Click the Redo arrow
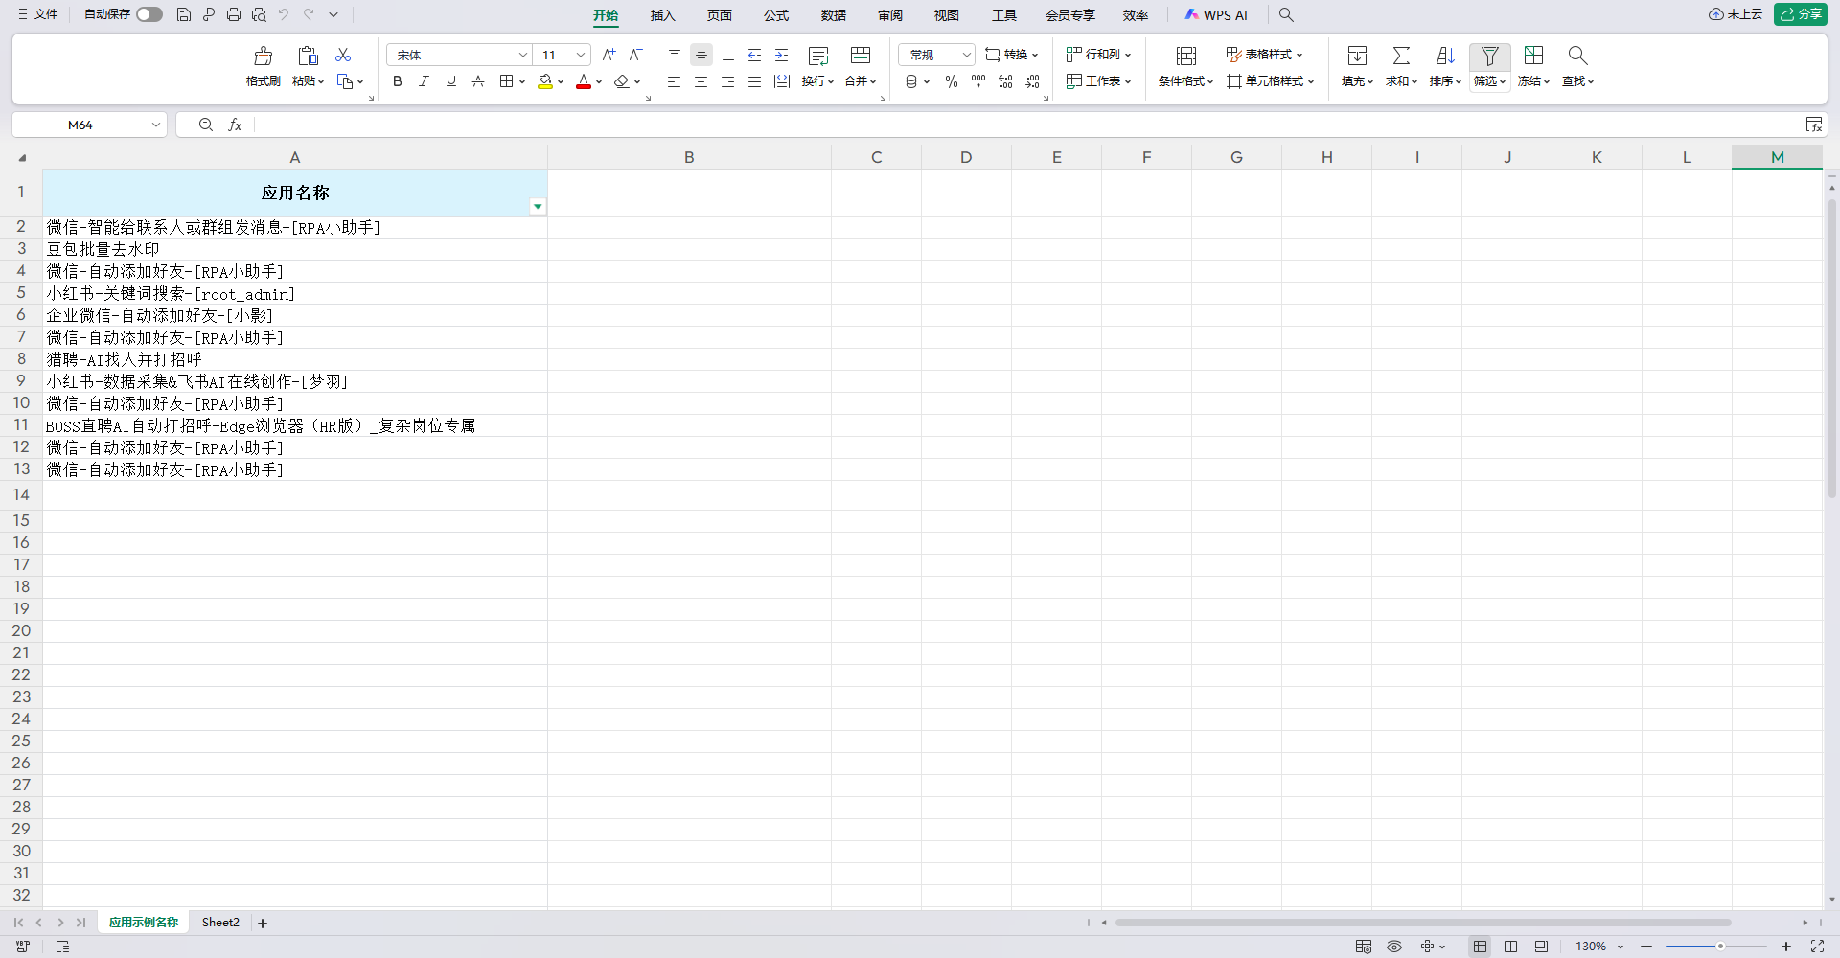 tap(309, 14)
